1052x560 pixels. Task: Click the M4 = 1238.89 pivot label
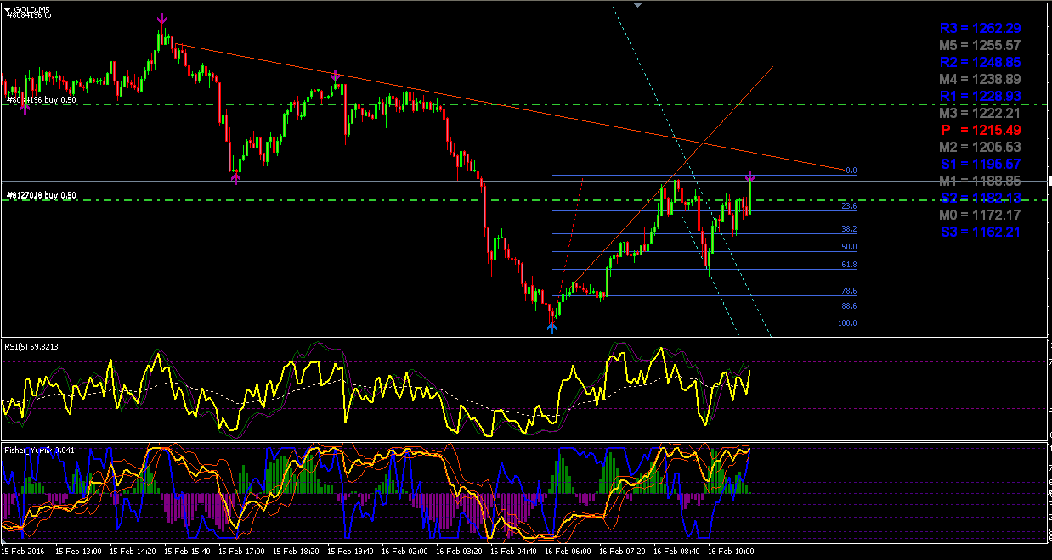981,80
